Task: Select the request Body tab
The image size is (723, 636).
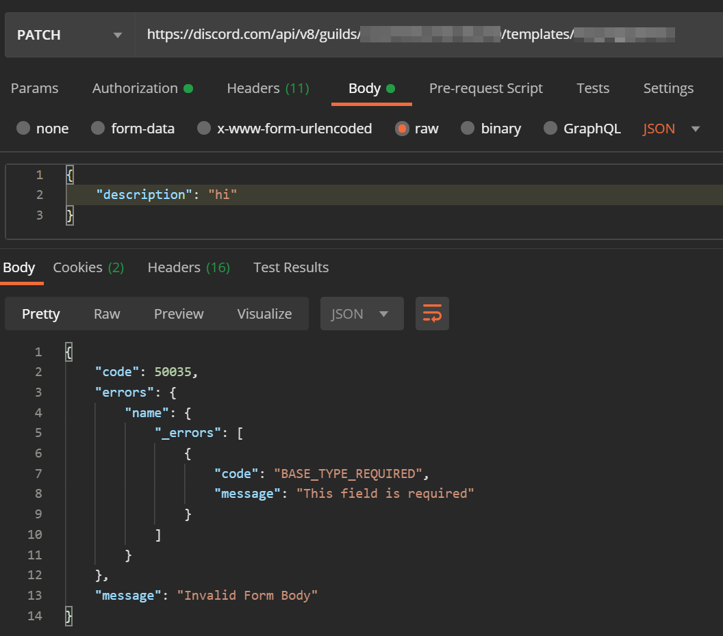Action: click(x=372, y=88)
